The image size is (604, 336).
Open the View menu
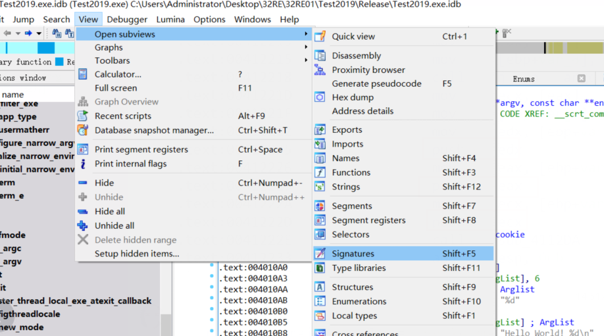pos(88,19)
